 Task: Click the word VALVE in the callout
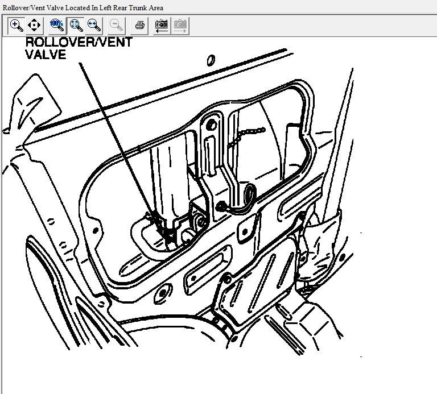(x=46, y=55)
